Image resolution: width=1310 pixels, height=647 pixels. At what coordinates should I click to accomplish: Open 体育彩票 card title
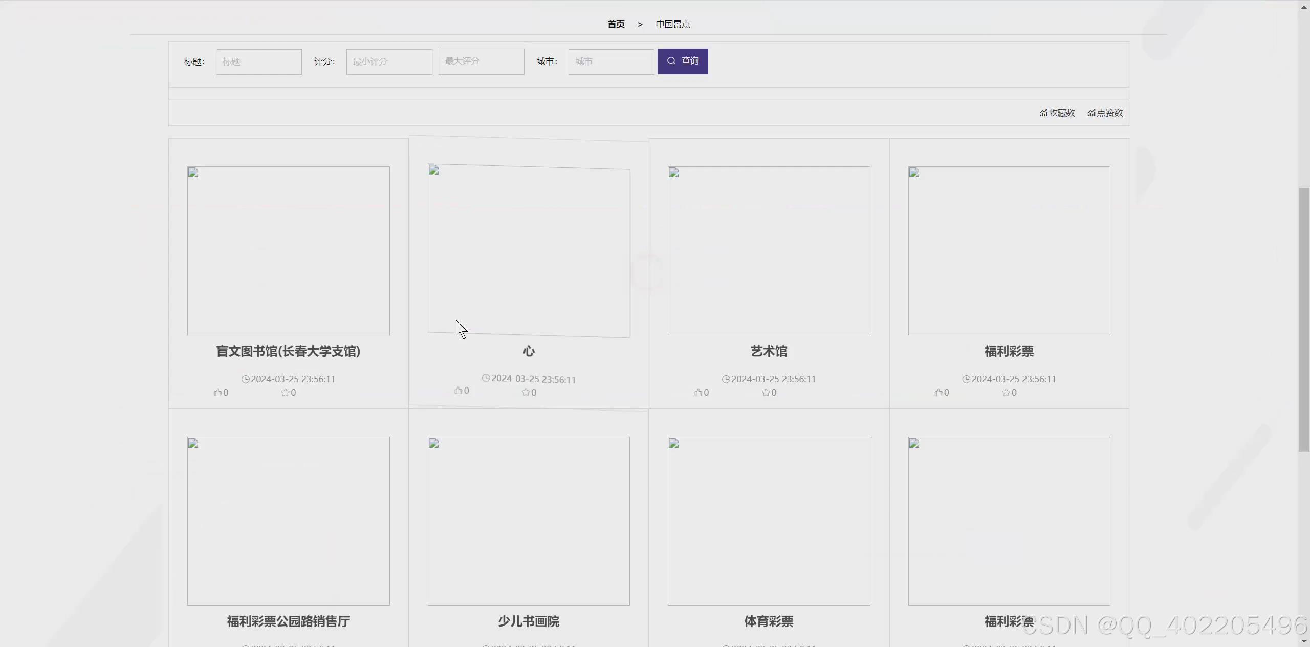tap(769, 621)
